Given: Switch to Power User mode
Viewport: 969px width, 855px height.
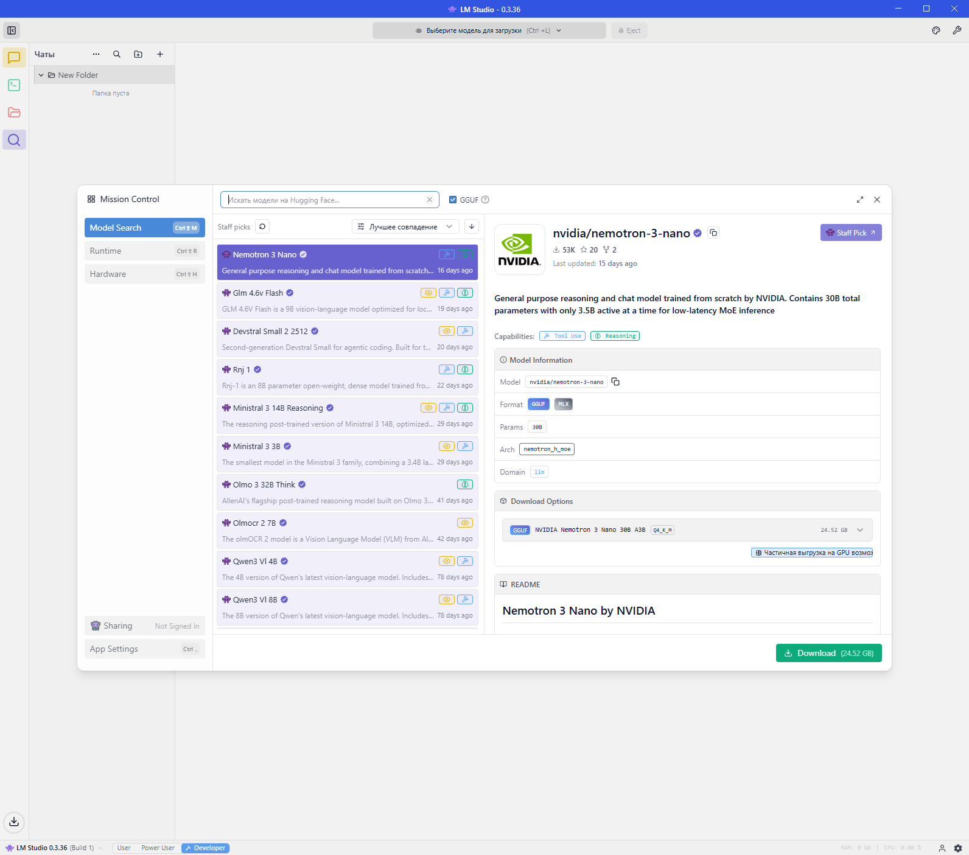Looking at the screenshot, I should [x=158, y=848].
